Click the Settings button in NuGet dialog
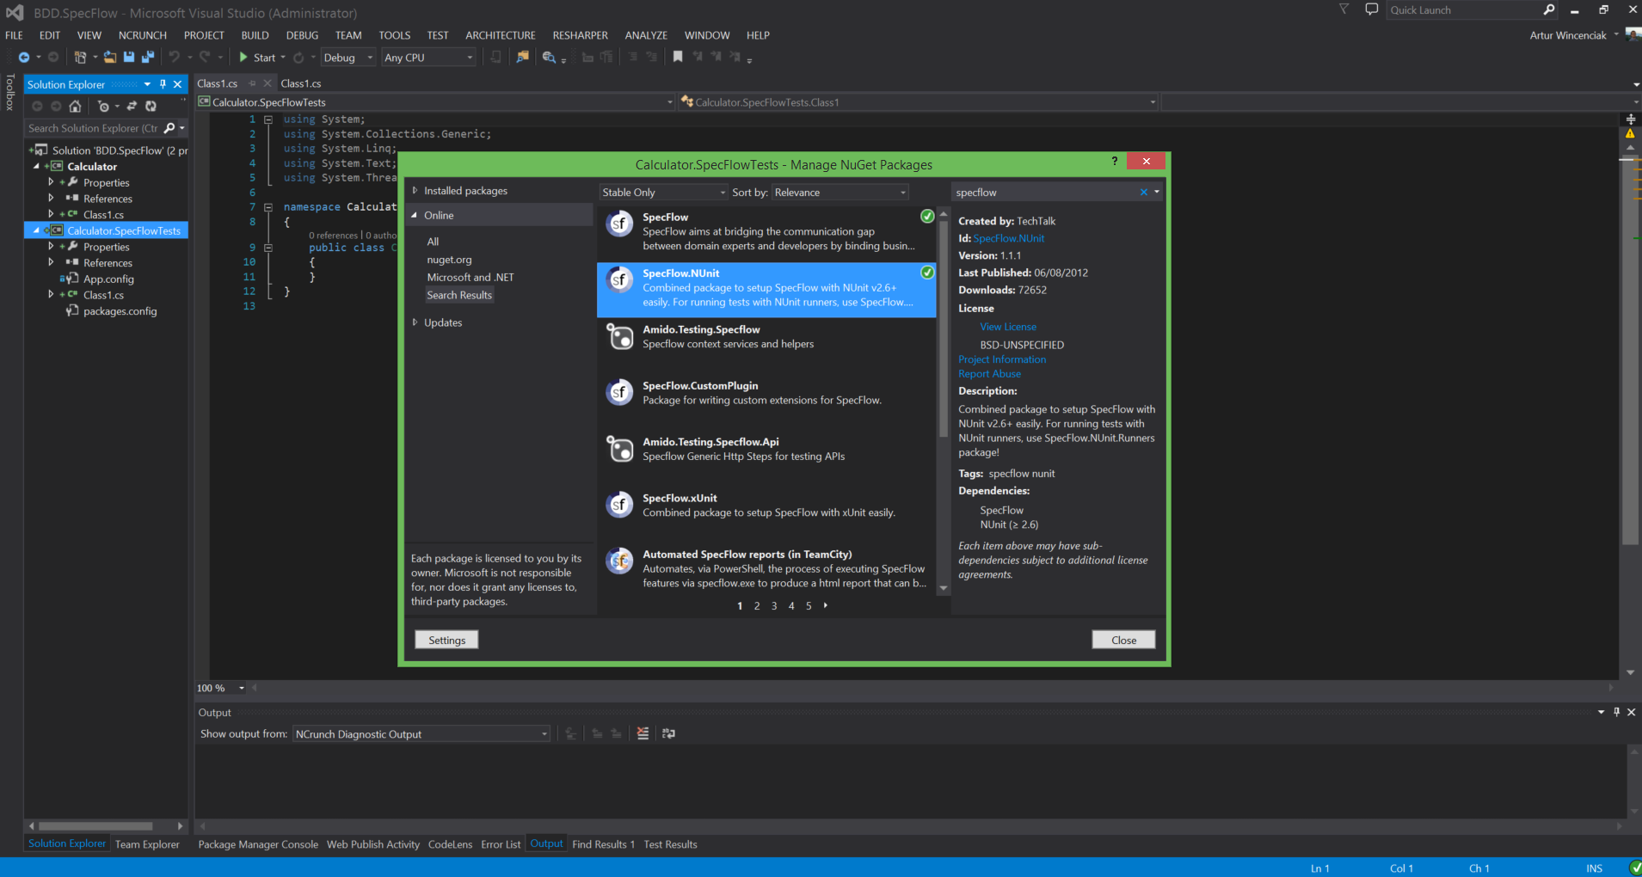The height and width of the screenshot is (877, 1642). click(x=446, y=640)
